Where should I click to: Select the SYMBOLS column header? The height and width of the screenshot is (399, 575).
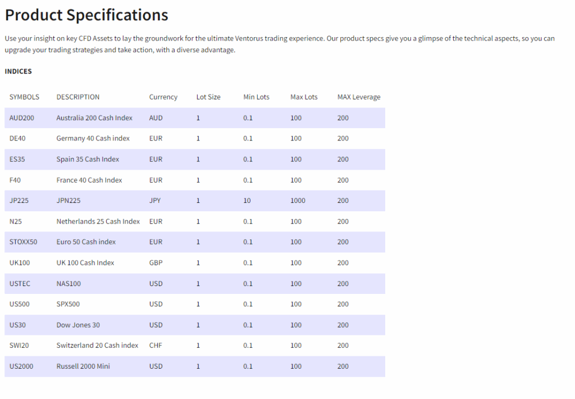(24, 97)
